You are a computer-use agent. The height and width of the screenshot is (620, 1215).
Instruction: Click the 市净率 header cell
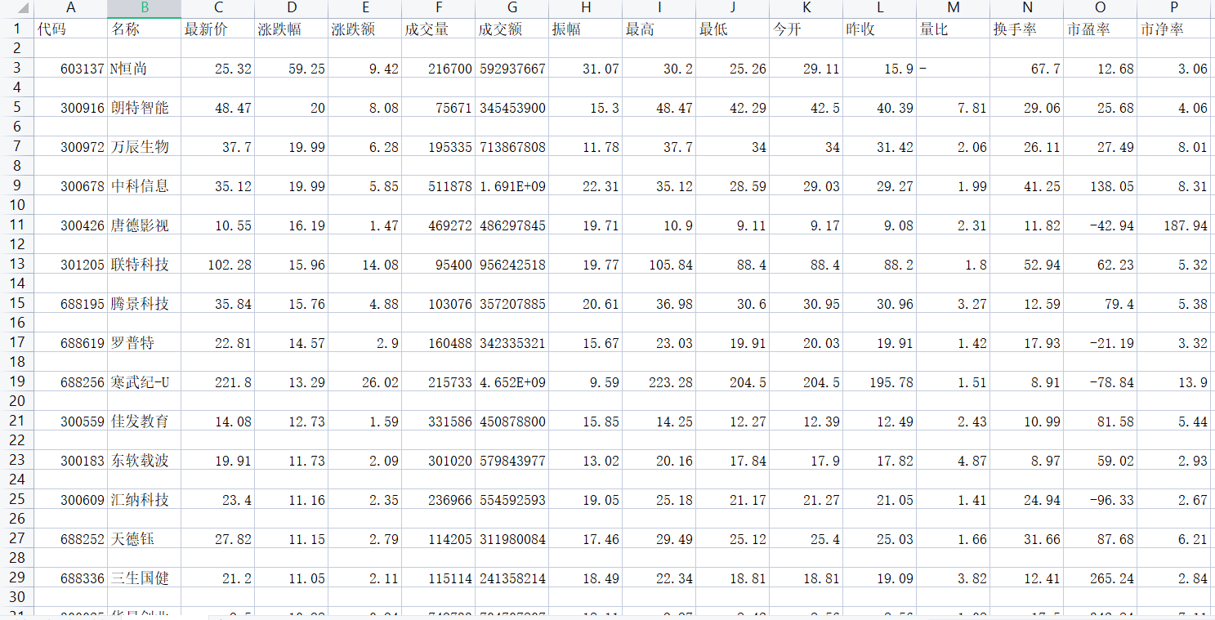point(1174,29)
